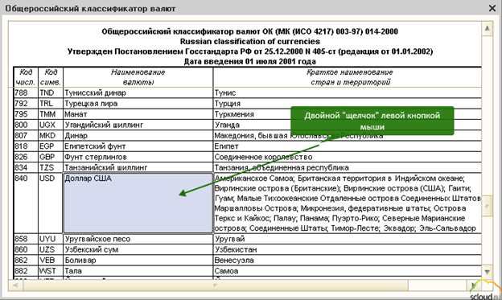Select the "Динар" cell in row 807
Image resolution: width=502 pixels, height=300 pixels.
[x=138, y=135]
